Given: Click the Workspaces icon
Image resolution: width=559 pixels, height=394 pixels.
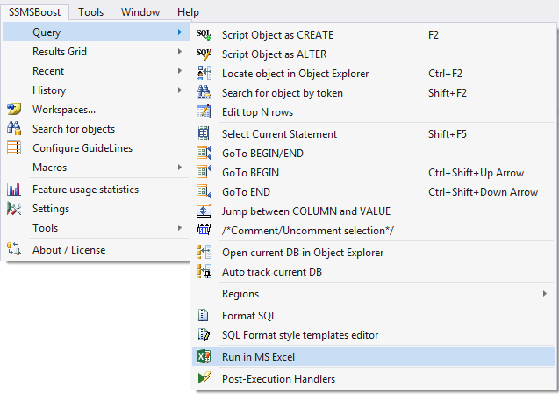Looking at the screenshot, I should 14,109.
